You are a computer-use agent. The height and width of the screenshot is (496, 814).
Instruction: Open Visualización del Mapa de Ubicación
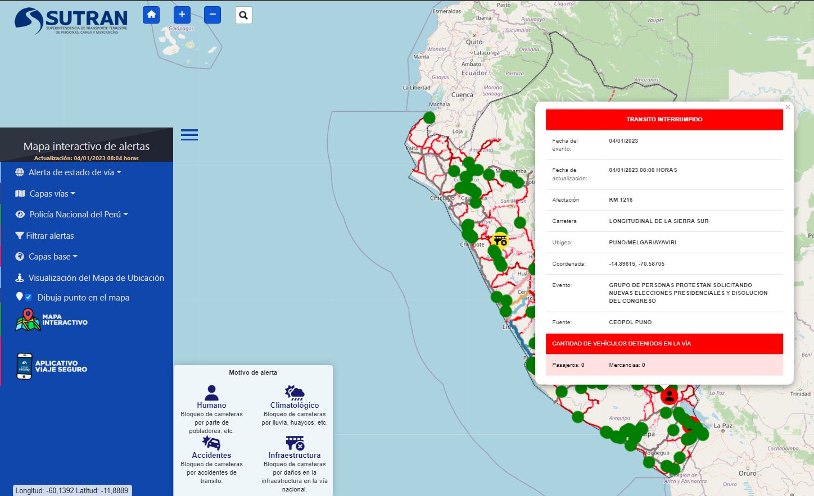(96, 278)
